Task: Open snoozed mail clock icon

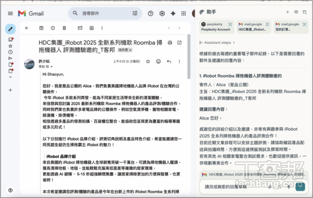Action: (x=10, y=52)
